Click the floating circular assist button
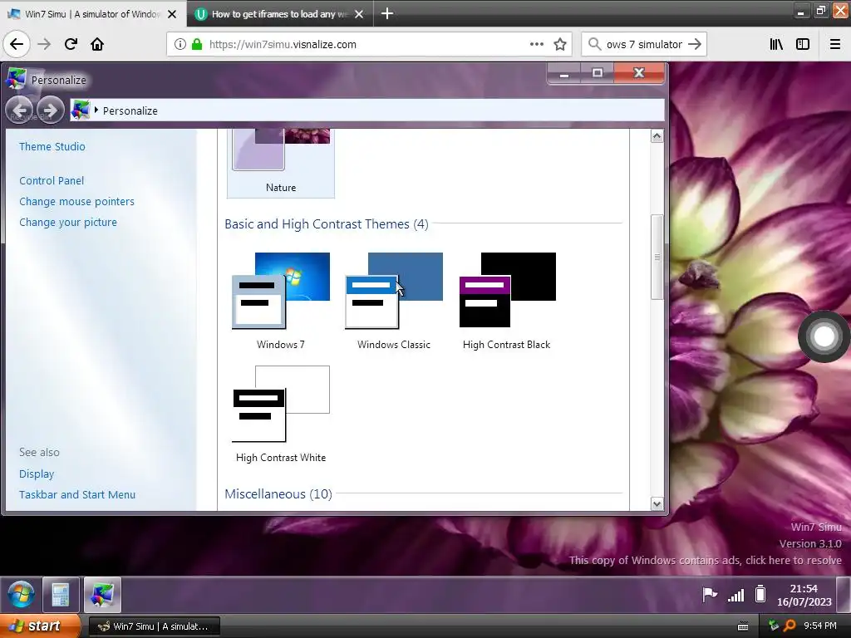The height and width of the screenshot is (638, 851). click(824, 336)
